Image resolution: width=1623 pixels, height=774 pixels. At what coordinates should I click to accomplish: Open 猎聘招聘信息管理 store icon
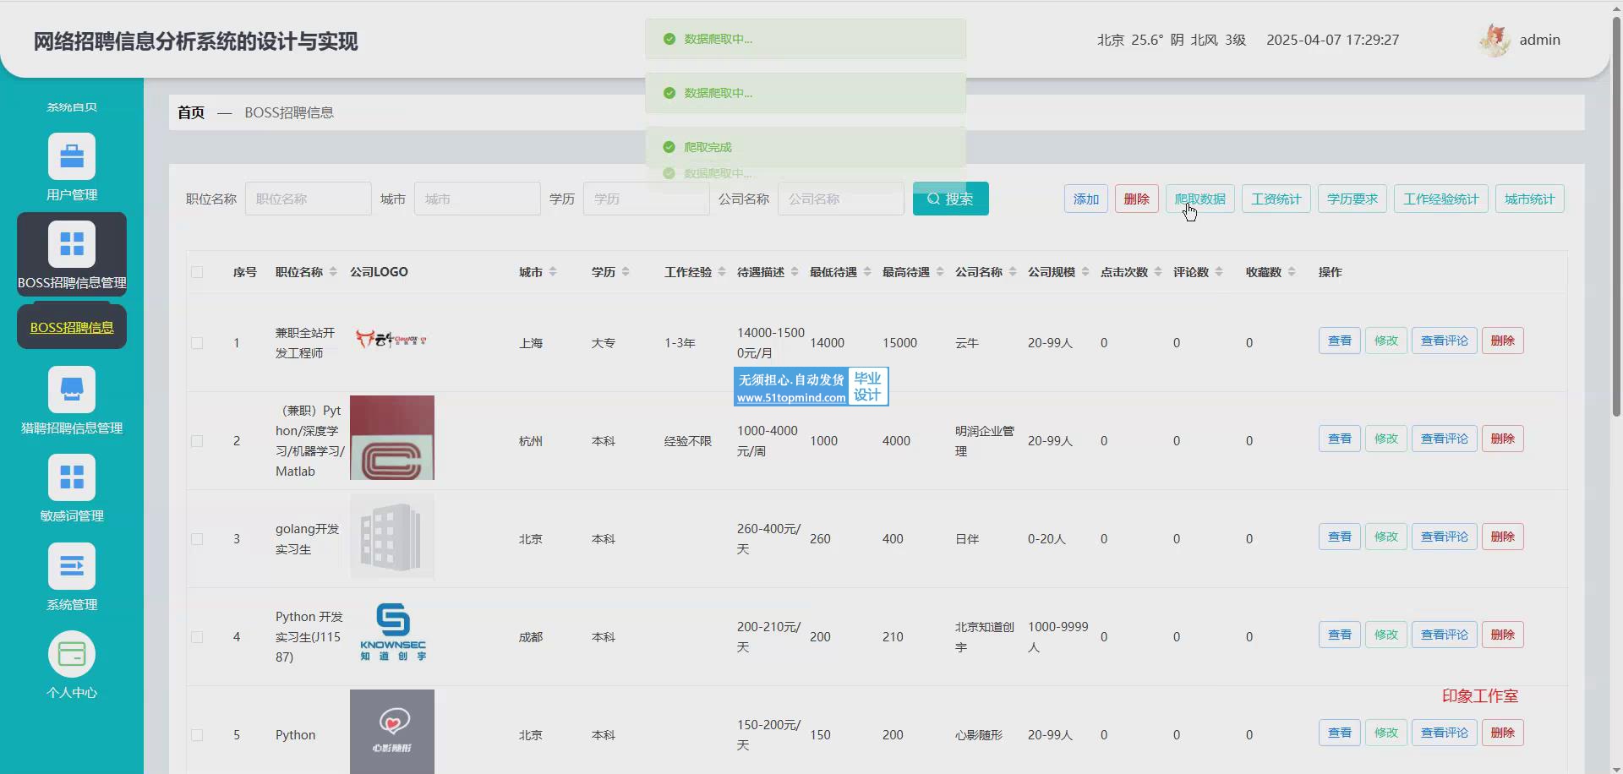(x=72, y=390)
